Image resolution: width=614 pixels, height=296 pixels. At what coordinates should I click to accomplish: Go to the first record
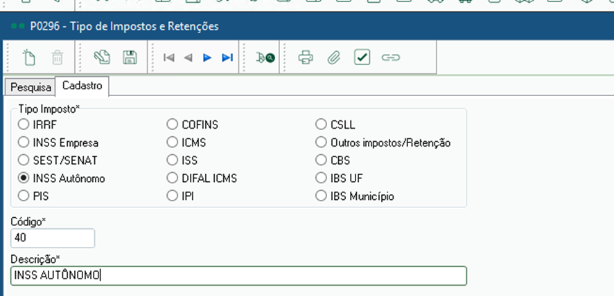pos(169,58)
